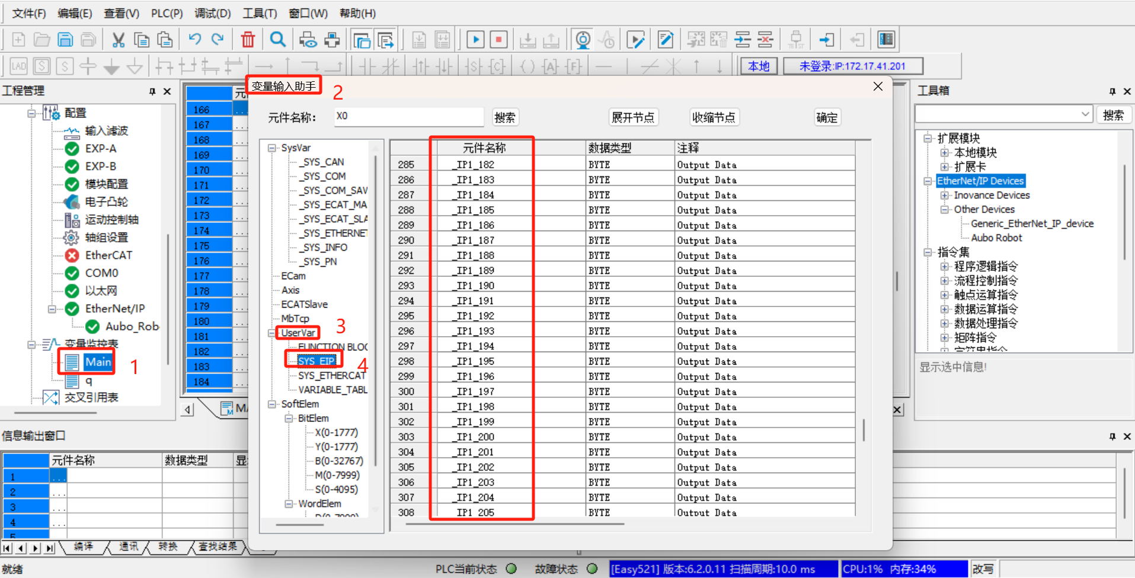This screenshot has height=578, width=1135.
Task: Close the variable input assistant dialog
Action: (x=878, y=87)
